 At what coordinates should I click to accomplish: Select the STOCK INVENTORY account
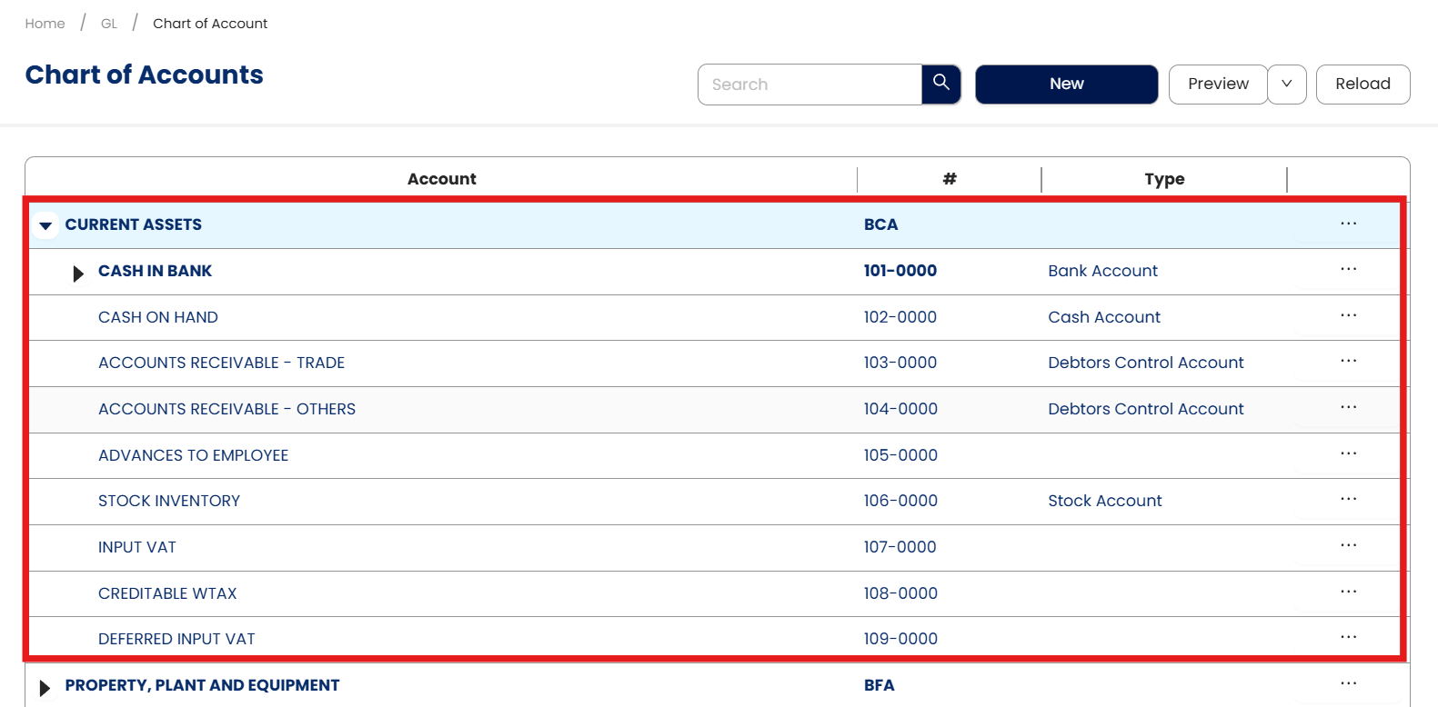coord(169,501)
